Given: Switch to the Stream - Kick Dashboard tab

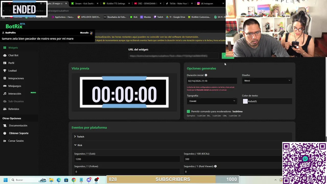Looking at the screenshot, I should pos(84,4).
